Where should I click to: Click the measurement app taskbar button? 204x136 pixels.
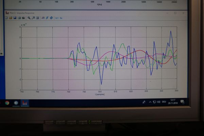point(25,102)
